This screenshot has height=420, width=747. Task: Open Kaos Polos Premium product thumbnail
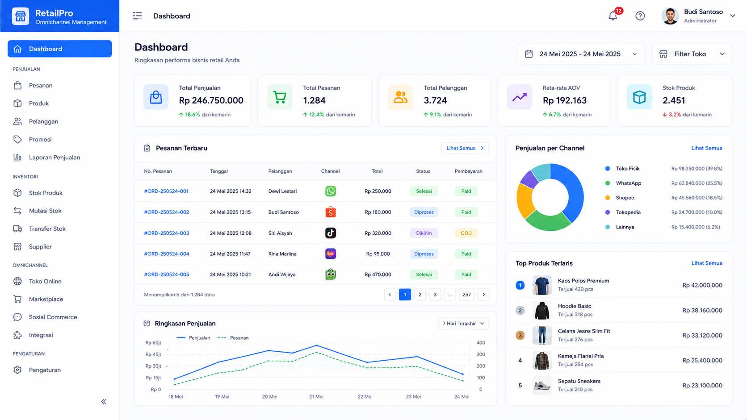click(542, 285)
